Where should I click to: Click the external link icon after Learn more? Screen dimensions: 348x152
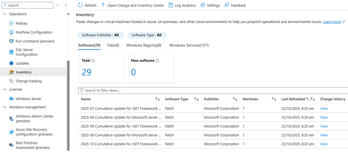point(343,22)
